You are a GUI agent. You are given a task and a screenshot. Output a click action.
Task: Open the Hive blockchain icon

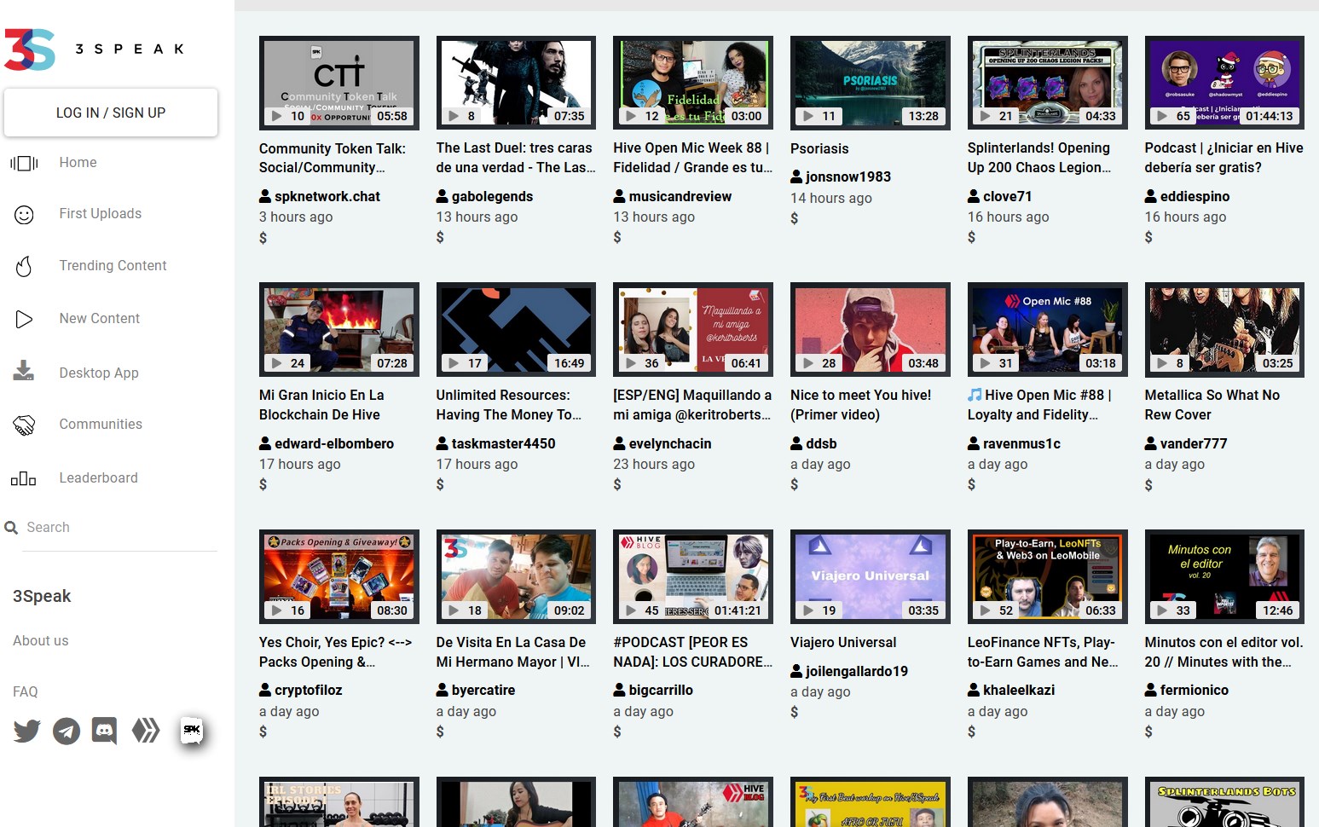pyautogui.click(x=146, y=730)
